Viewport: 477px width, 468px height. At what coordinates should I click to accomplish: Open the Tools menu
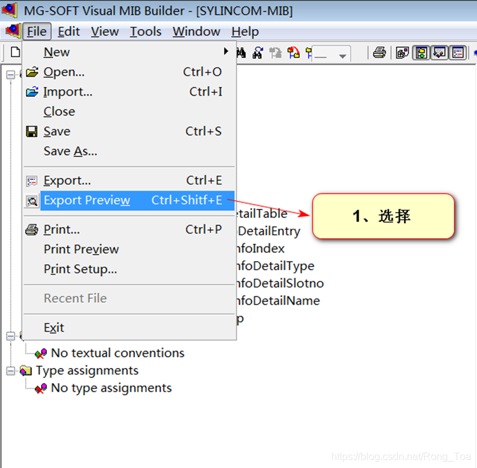pyautogui.click(x=146, y=31)
